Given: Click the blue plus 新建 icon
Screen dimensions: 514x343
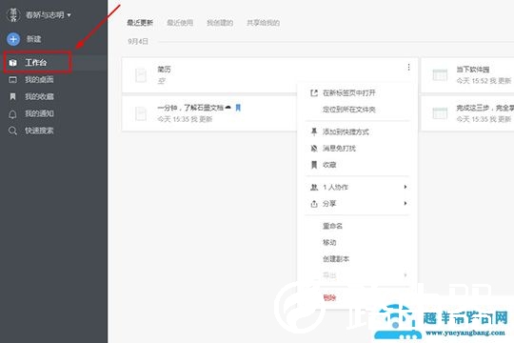Looking at the screenshot, I should coord(13,39).
